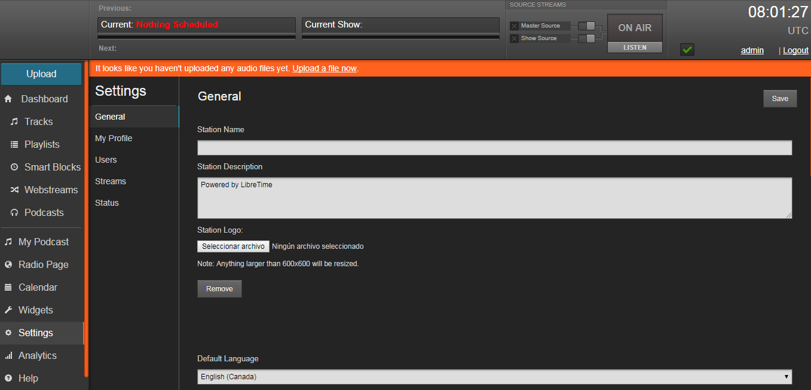Screen dimensions: 811x390
Task: Open the Streams settings tab
Action: point(134,181)
